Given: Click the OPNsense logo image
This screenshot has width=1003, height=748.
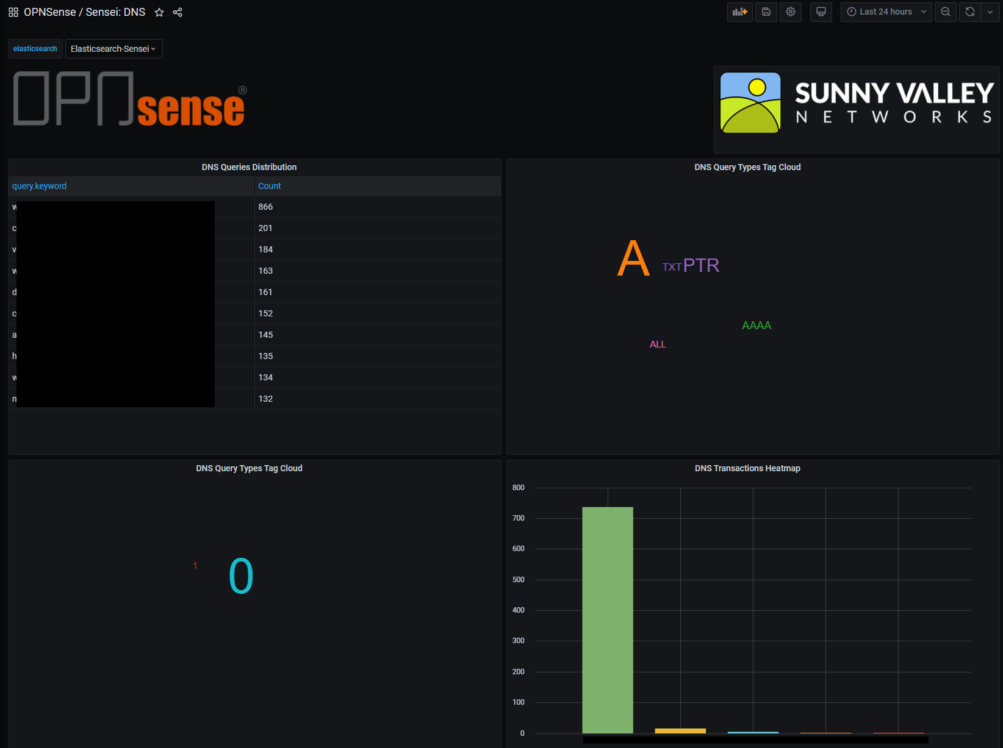Looking at the screenshot, I should pyautogui.click(x=130, y=99).
